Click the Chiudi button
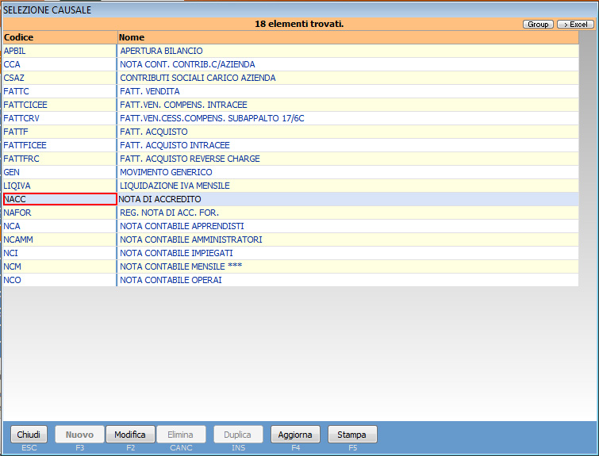This screenshot has height=456, width=599. click(x=29, y=435)
